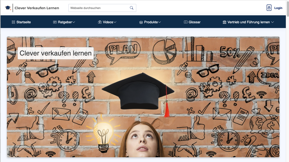
Task: Click the grid icon next to Startseite
Action: (x=13, y=22)
